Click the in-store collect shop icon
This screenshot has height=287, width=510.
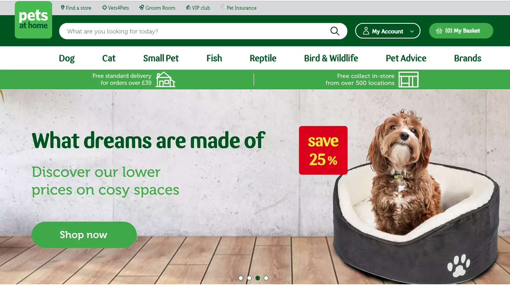coord(408,79)
